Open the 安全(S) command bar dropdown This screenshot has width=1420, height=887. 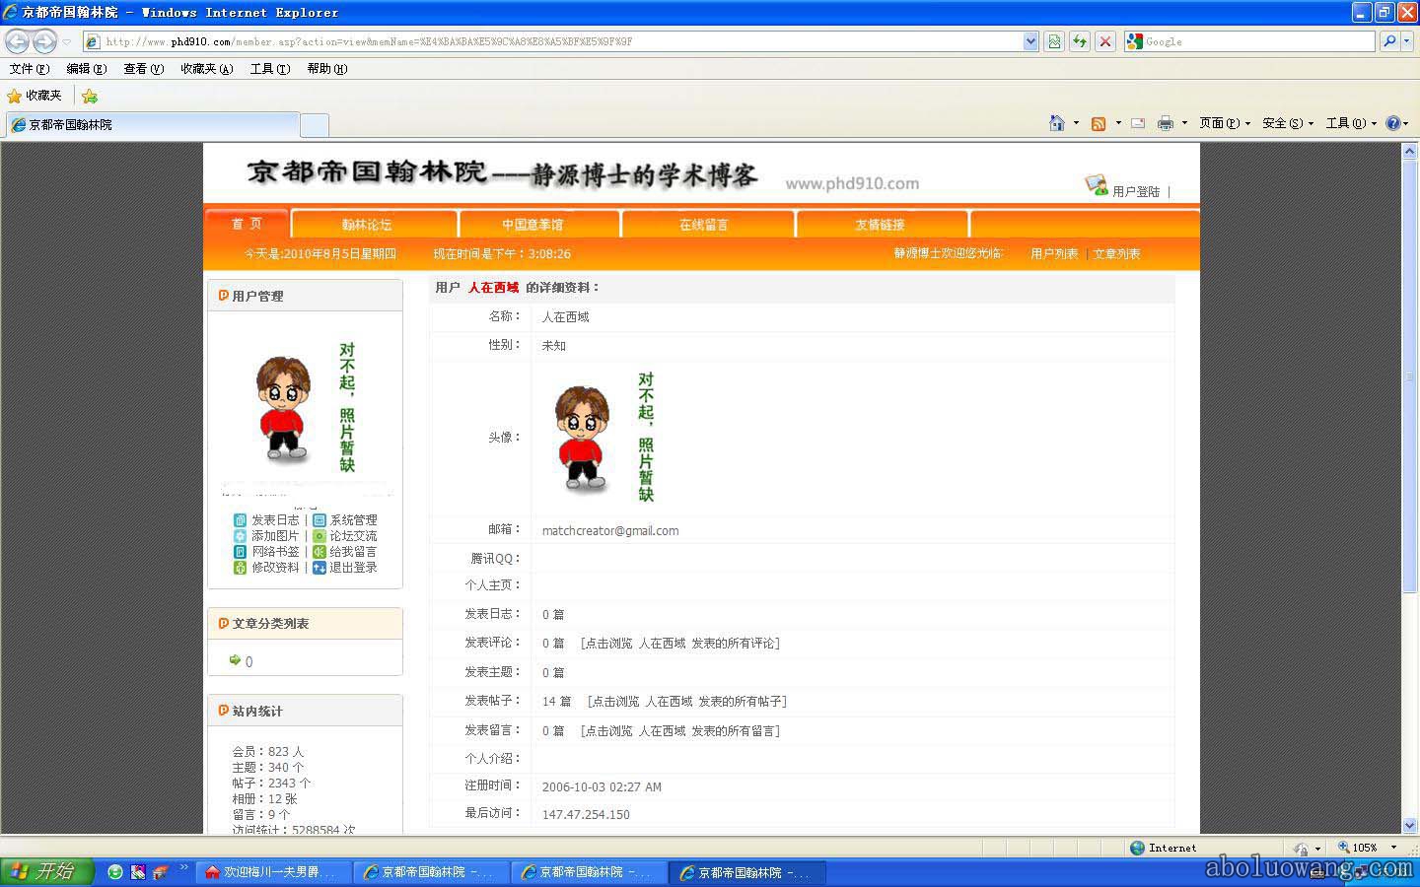click(x=1288, y=123)
